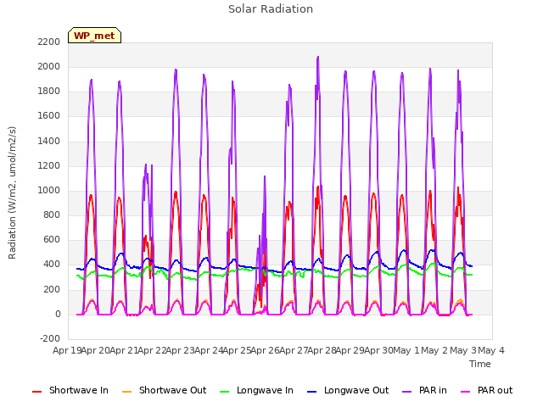The height and width of the screenshot is (407, 543).
Task: Click the Apr 19 x-axis date label
Action: pyautogui.click(x=67, y=350)
